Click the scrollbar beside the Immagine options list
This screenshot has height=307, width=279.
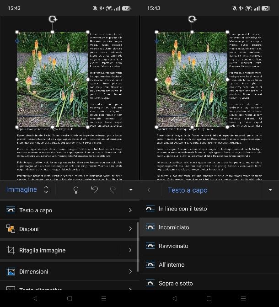pos(138,247)
